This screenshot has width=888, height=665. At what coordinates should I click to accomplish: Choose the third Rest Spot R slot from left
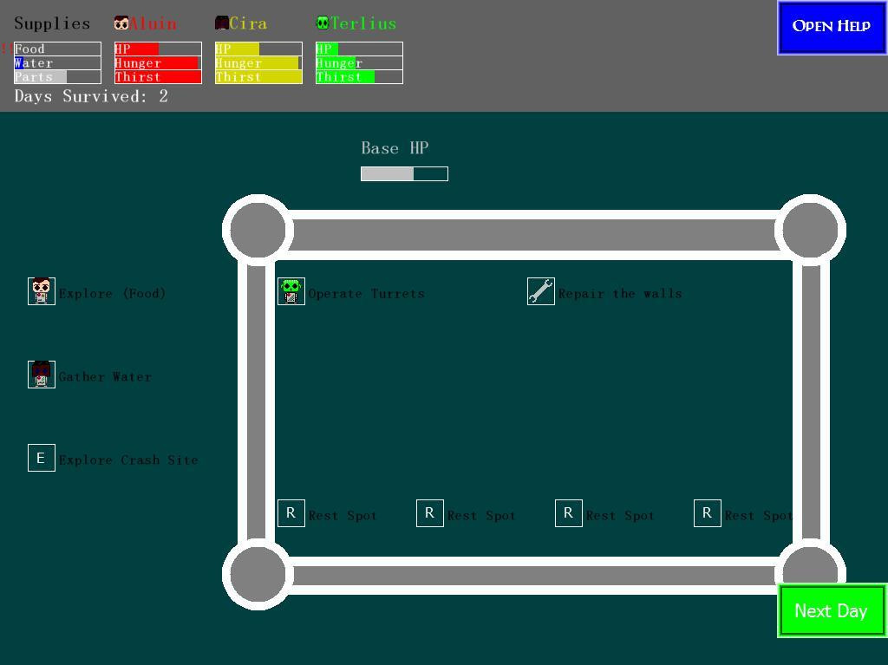569,513
